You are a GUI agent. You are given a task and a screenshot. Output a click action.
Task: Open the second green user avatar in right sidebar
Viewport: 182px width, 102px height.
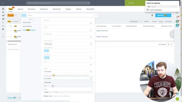pos(177,25)
